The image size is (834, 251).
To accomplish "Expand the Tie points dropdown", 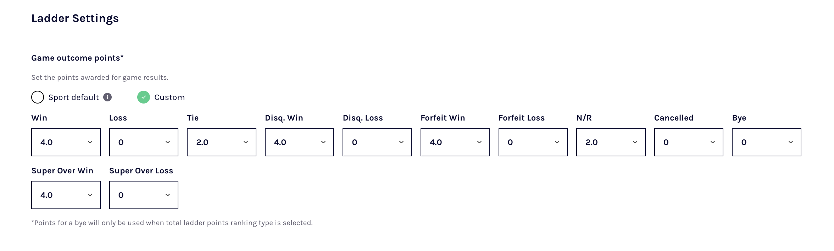I will [221, 142].
